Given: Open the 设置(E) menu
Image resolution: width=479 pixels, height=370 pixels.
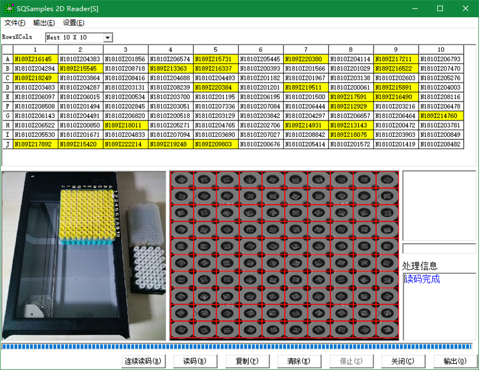Looking at the screenshot, I should (x=74, y=23).
